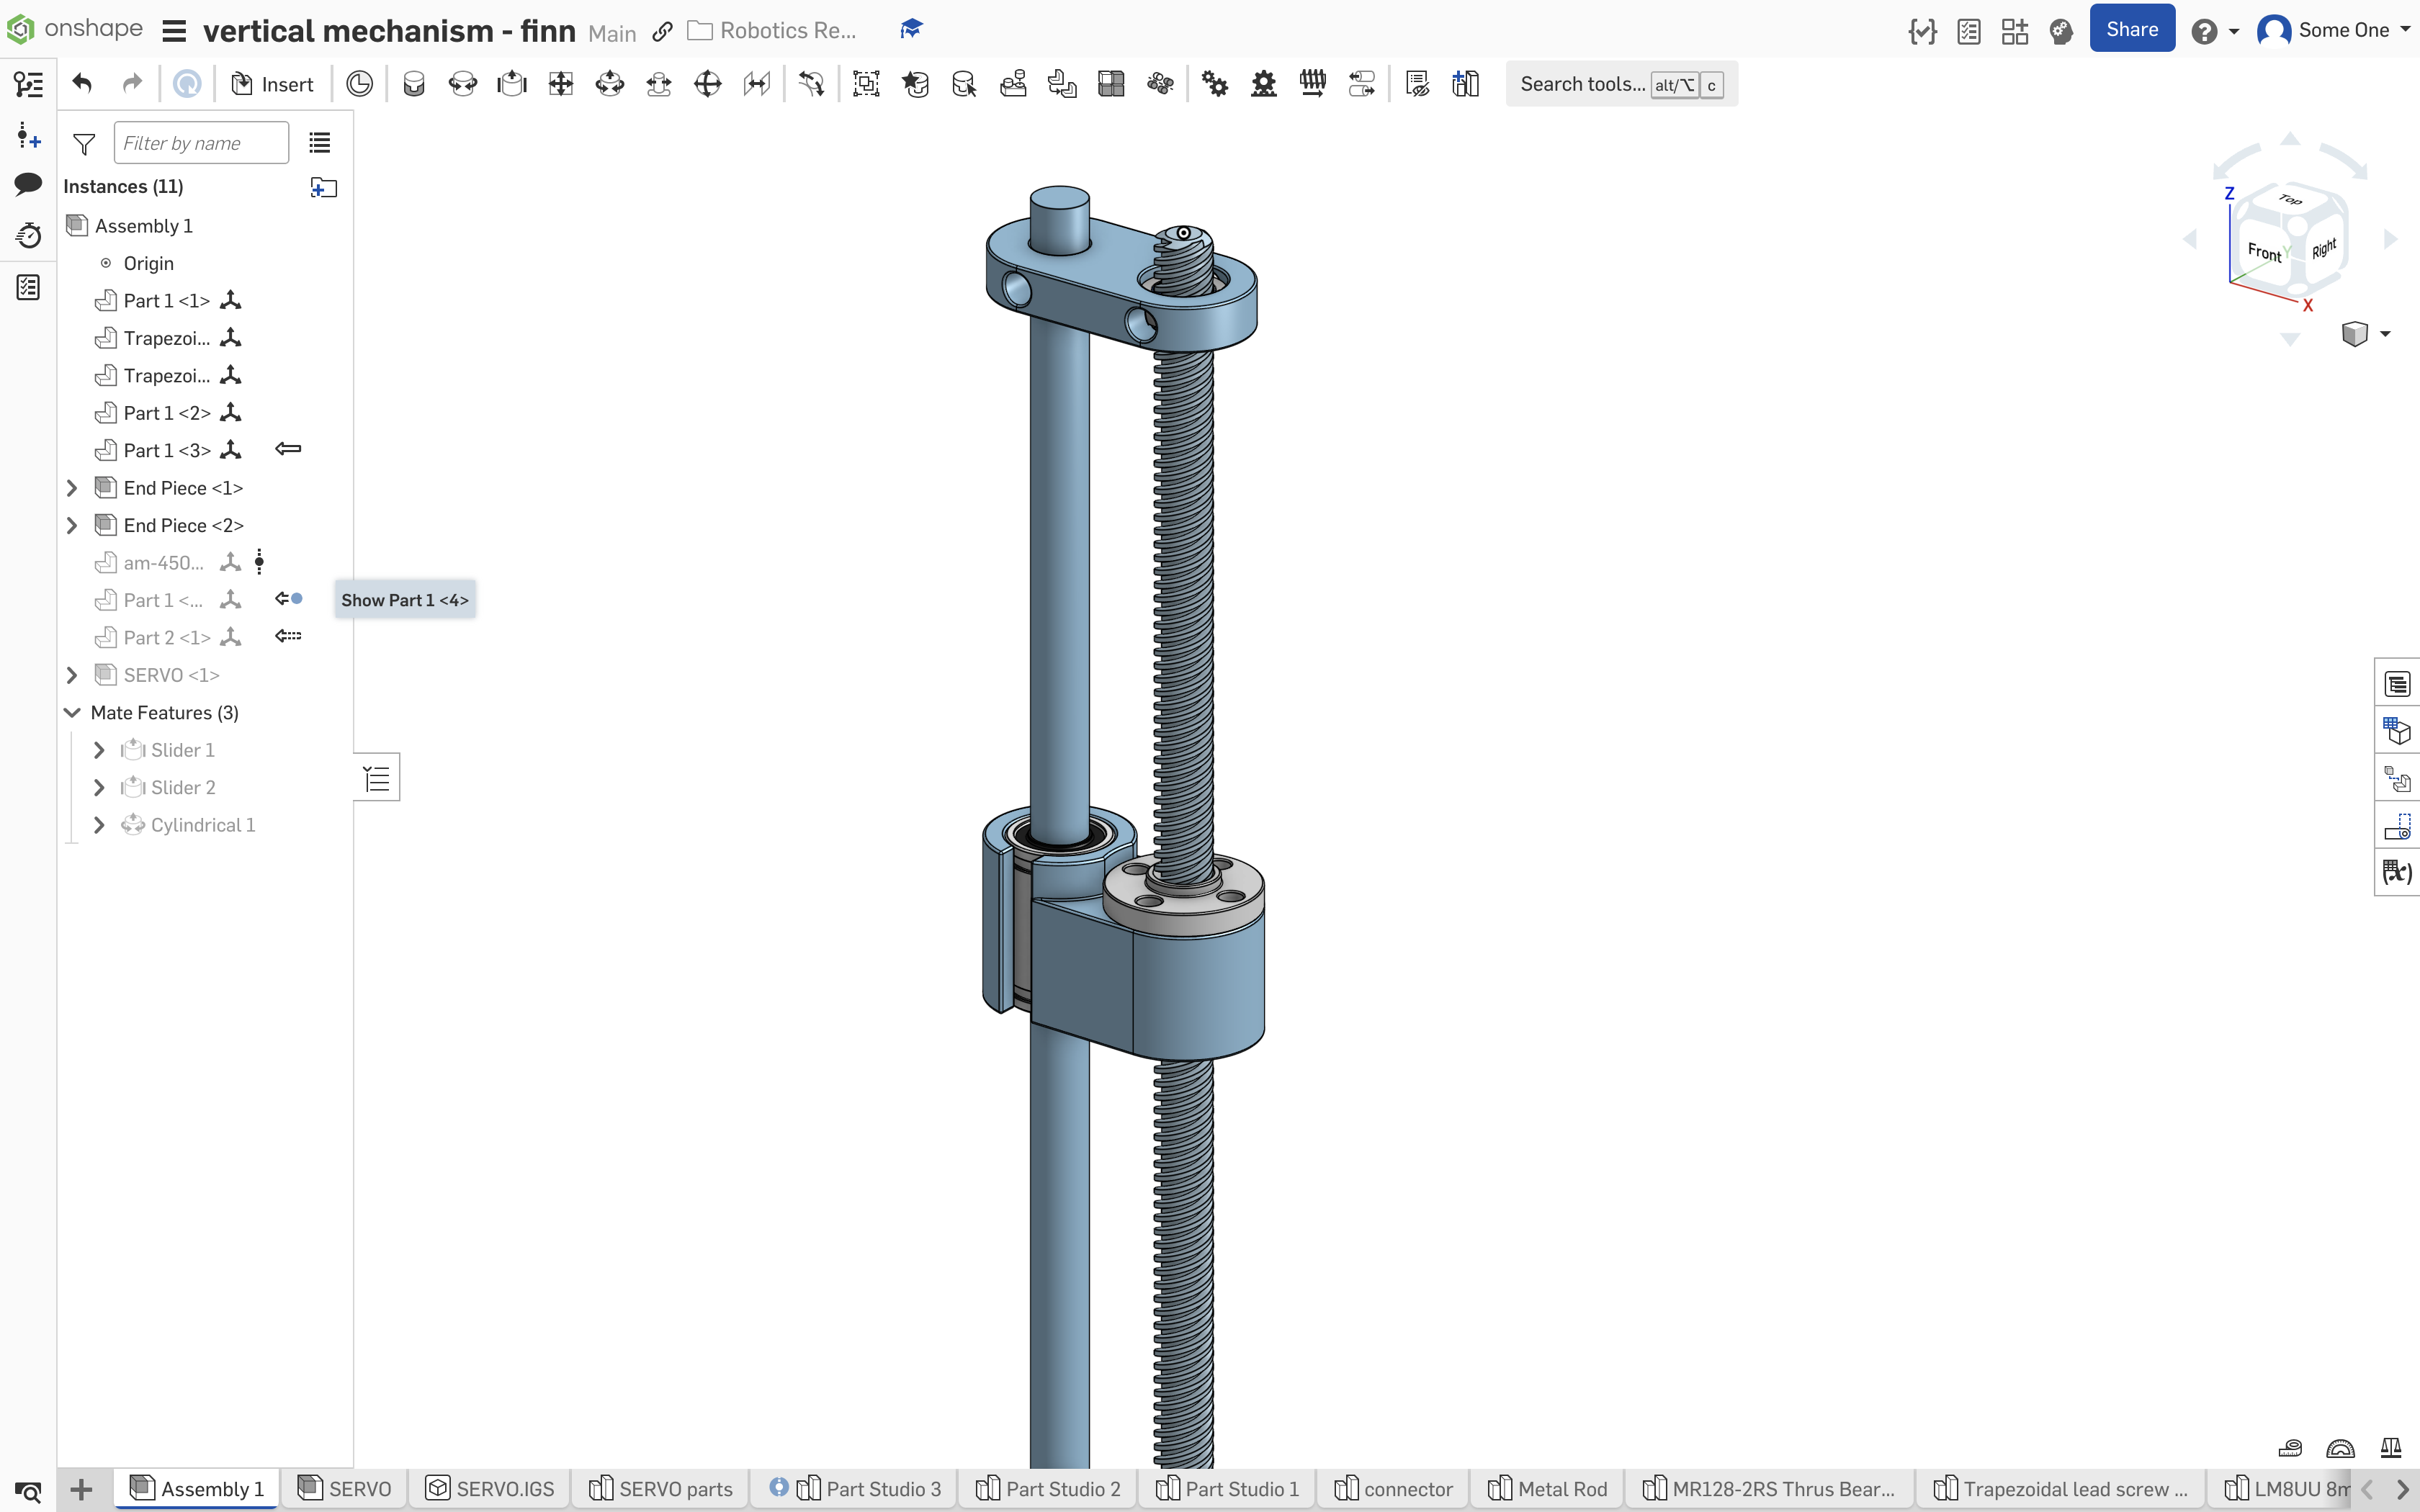Click the Filter by name field
This screenshot has height=1512, width=2420.
tap(201, 143)
